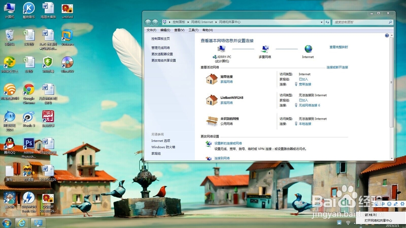The height and width of the screenshot is (228, 406).
Task: Choose 打开网络和共享中心 in the popup menu
Action: pos(378,221)
